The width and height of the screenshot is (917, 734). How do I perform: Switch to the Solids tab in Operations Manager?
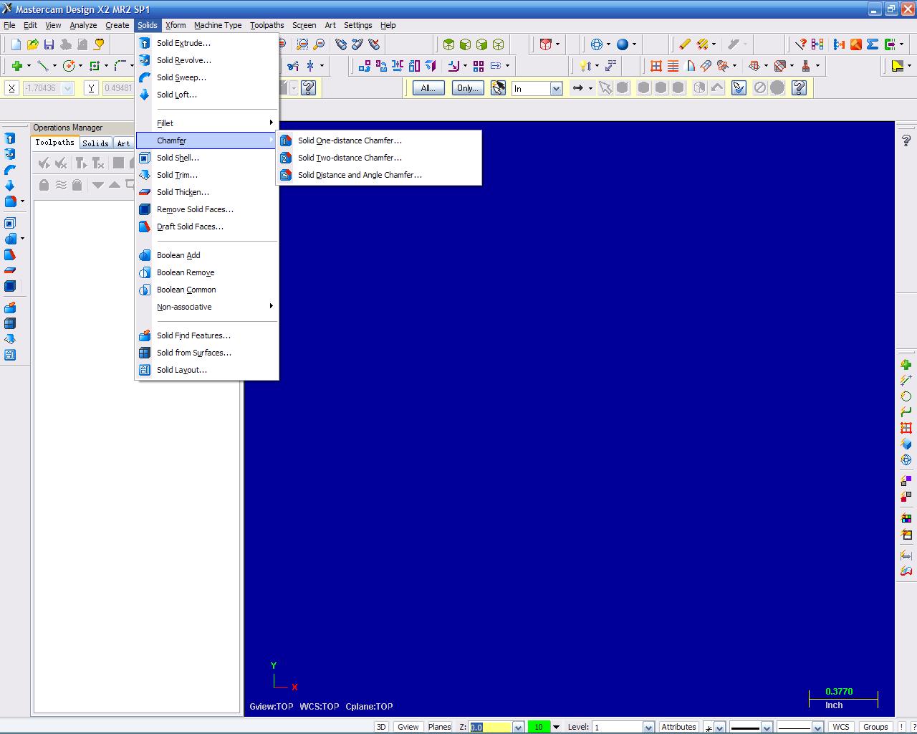[95, 143]
